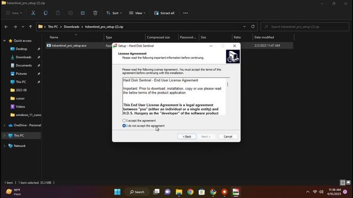Refresh the Explorer folder view

(x=253, y=26)
